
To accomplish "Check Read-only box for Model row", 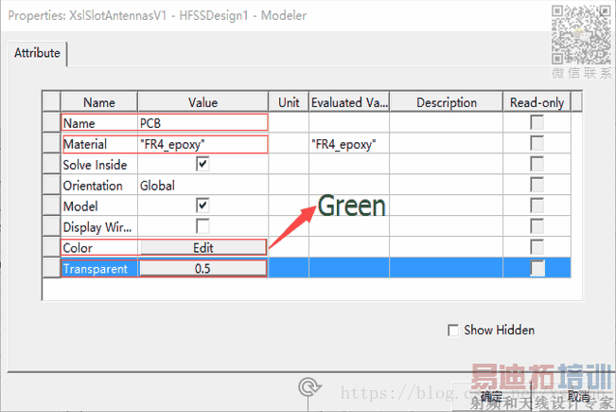I will click(x=537, y=206).
